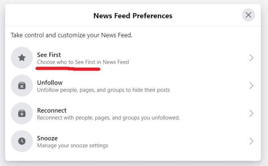
Task: Choose the Reconnect option title
Action: pos(52,110)
